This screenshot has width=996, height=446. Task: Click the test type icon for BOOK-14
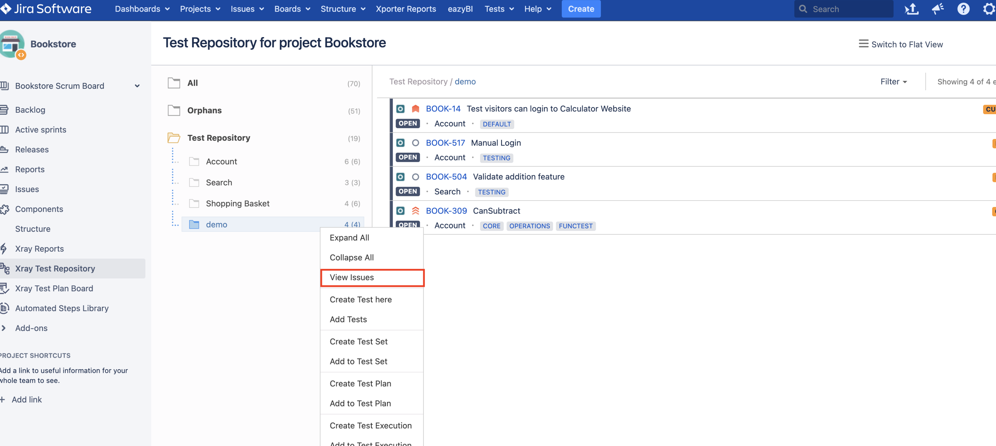coord(400,109)
